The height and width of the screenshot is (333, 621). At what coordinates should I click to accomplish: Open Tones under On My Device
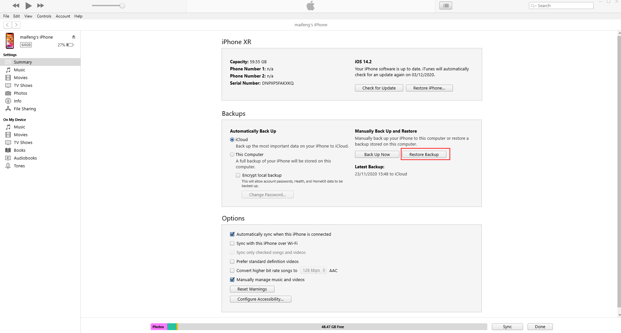point(19,166)
